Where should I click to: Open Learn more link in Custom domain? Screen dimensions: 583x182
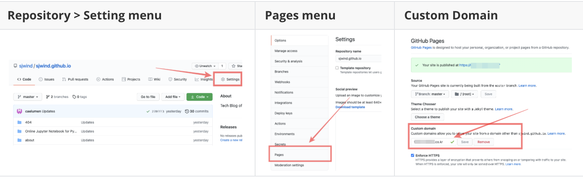pyautogui.click(x=556, y=134)
